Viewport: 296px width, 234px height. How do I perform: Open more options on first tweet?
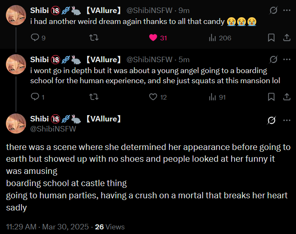[x=287, y=10]
